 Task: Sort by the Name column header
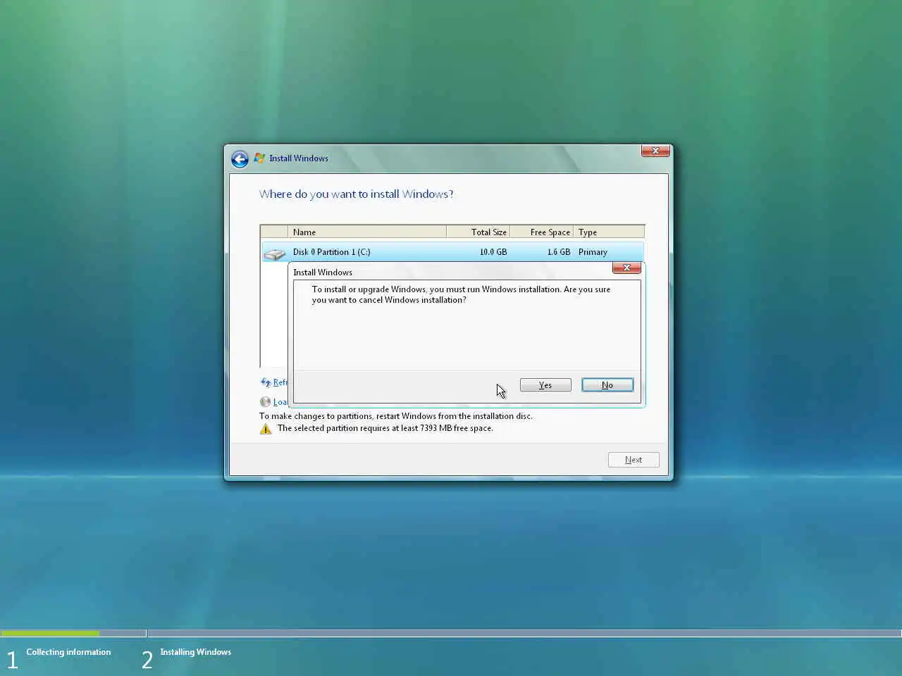(367, 232)
